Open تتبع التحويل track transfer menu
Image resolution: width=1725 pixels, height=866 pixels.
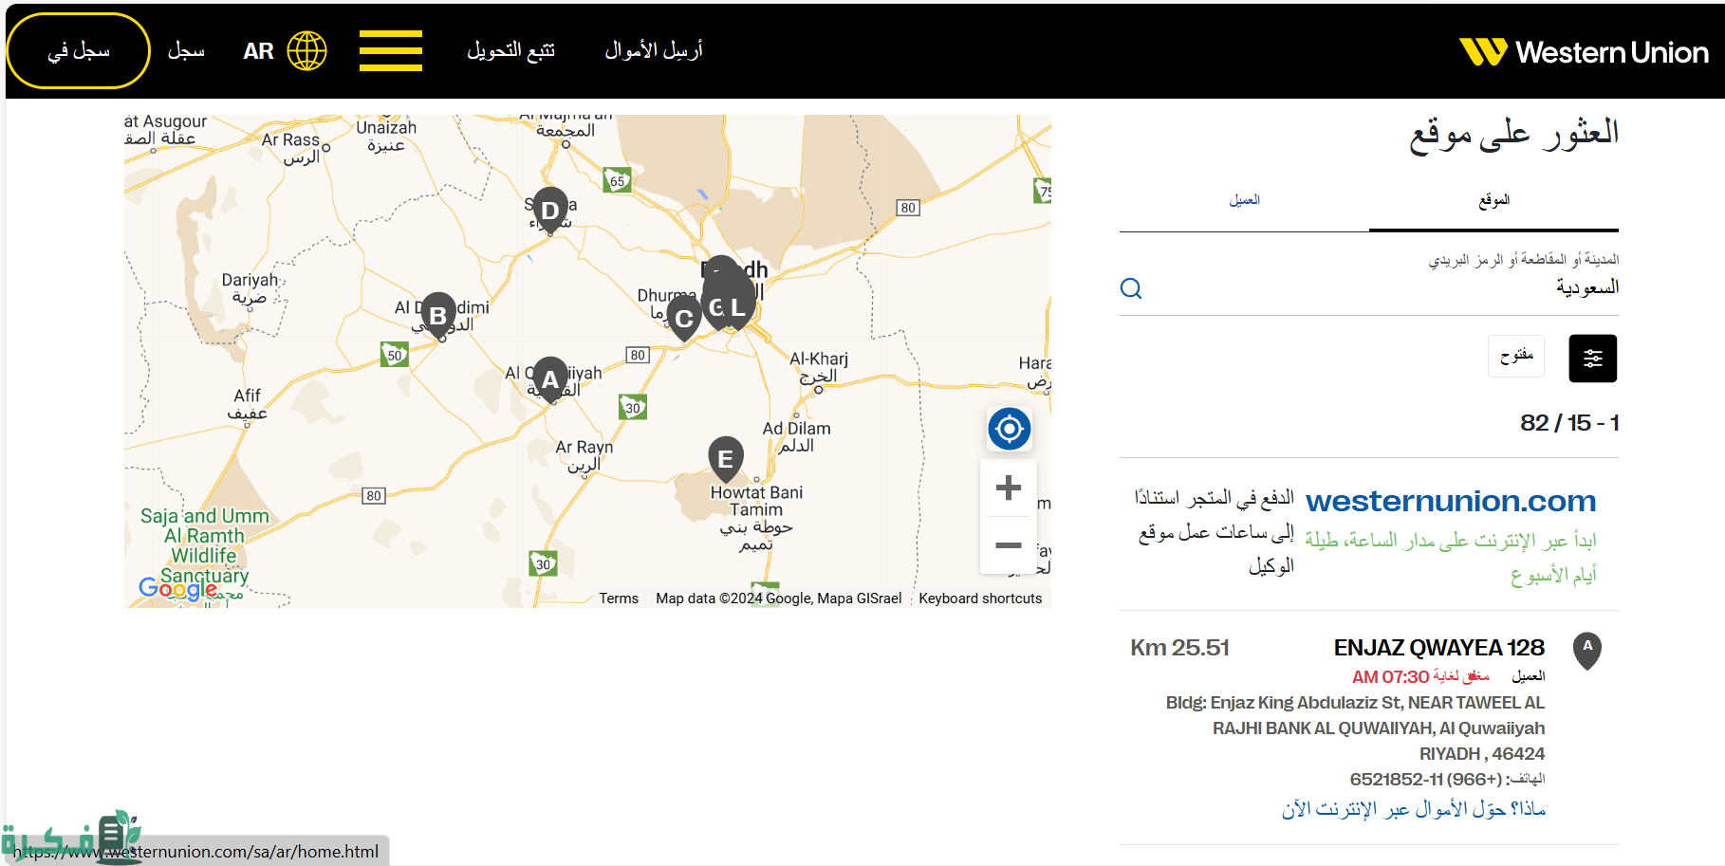click(510, 50)
